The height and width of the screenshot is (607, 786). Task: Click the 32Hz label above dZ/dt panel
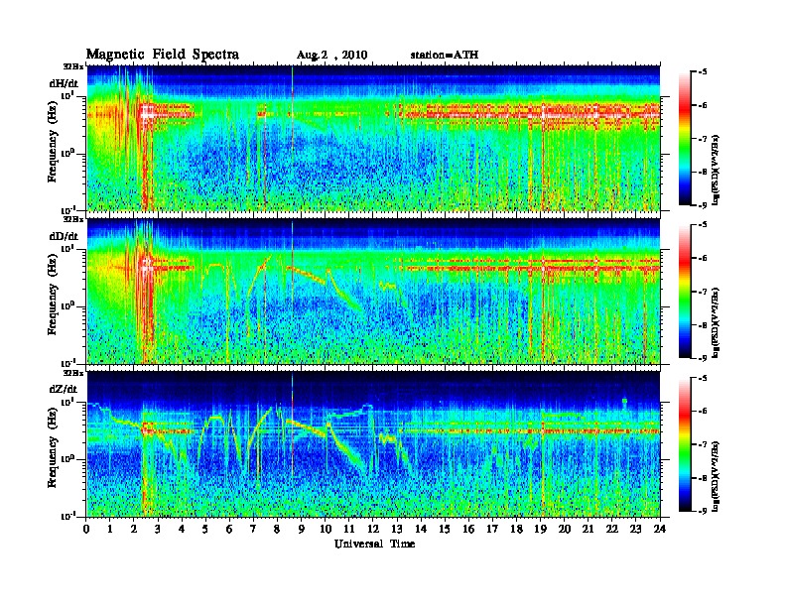(x=72, y=373)
